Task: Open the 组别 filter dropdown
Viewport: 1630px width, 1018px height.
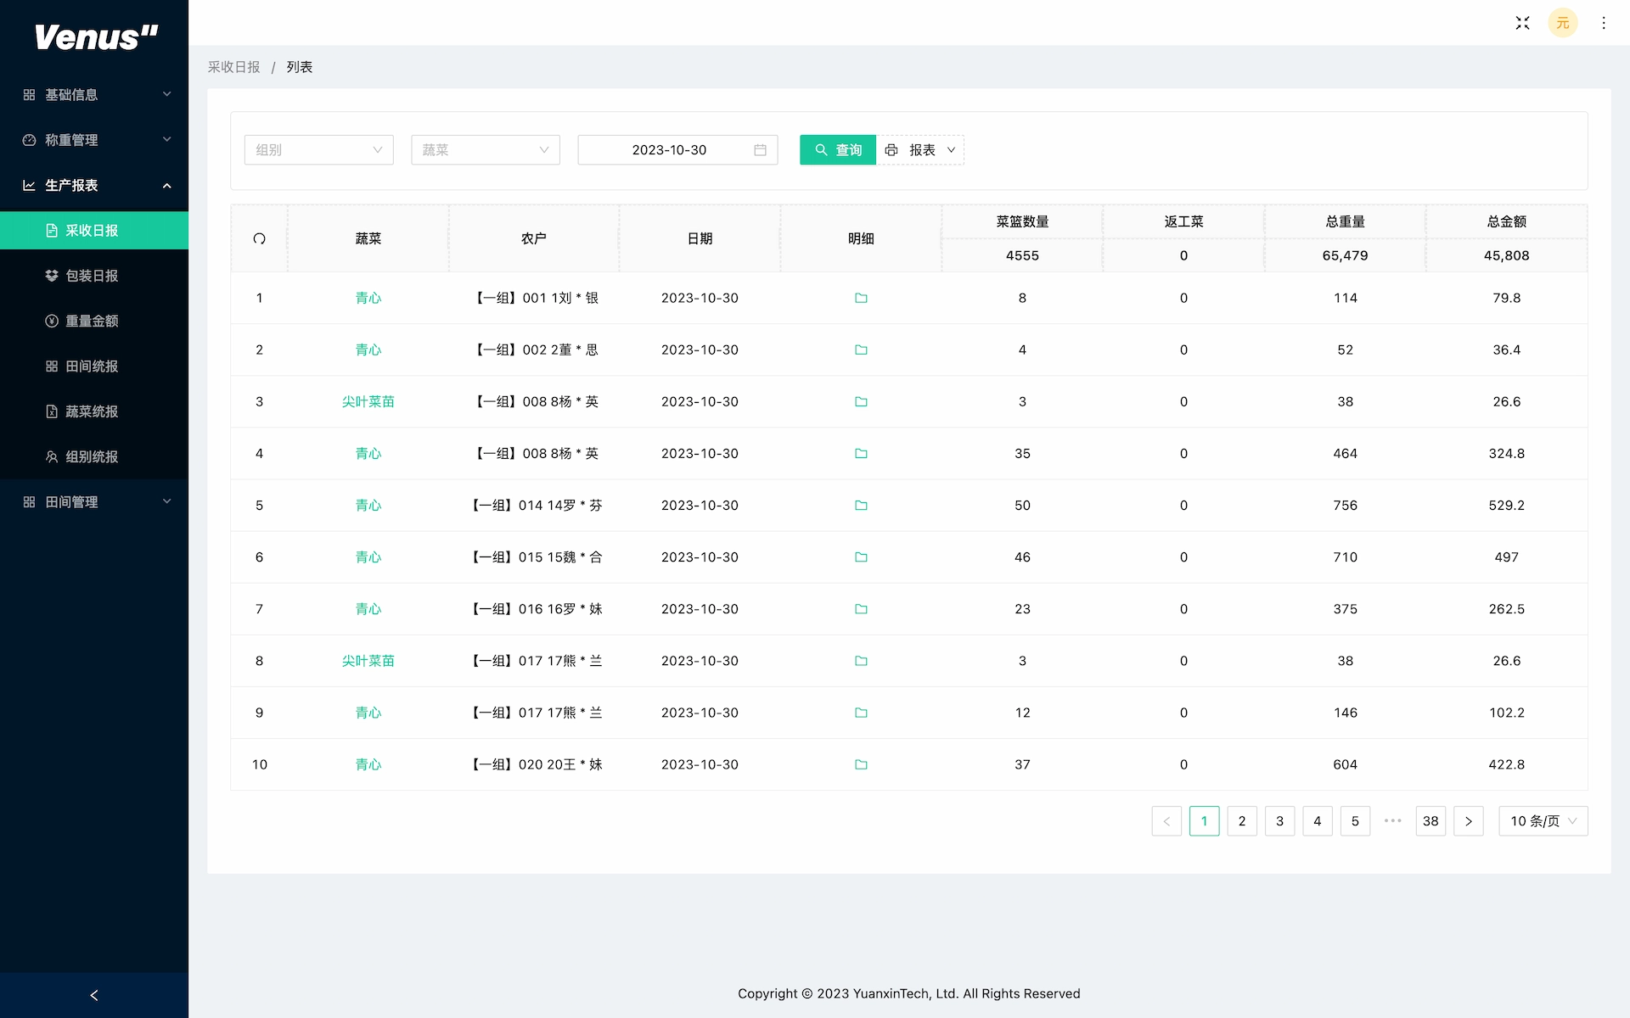Action: coord(319,150)
